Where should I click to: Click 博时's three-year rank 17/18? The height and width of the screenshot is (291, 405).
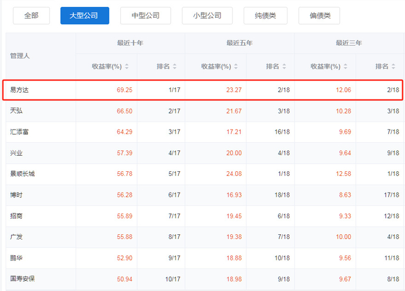[392, 195]
